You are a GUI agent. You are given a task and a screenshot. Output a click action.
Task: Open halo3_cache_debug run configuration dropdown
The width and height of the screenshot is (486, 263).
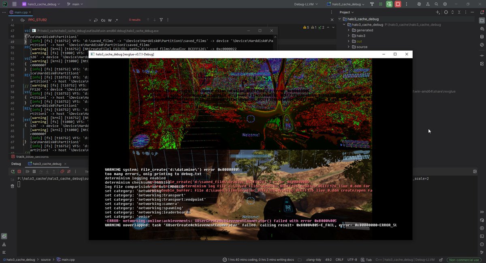click(x=346, y=4)
